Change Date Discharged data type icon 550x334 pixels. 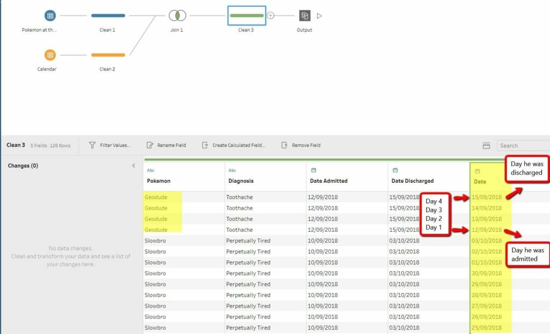[x=395, y=170]
